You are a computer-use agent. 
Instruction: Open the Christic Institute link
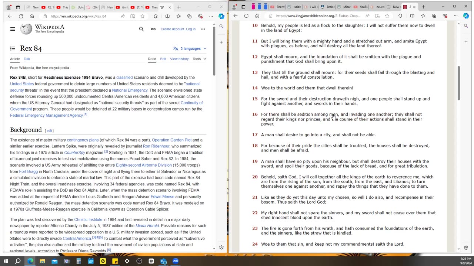(88, 219)
